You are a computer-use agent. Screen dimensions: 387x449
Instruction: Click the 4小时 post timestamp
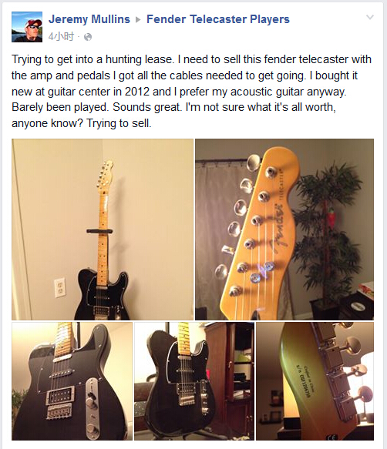(x=62, y=37)
